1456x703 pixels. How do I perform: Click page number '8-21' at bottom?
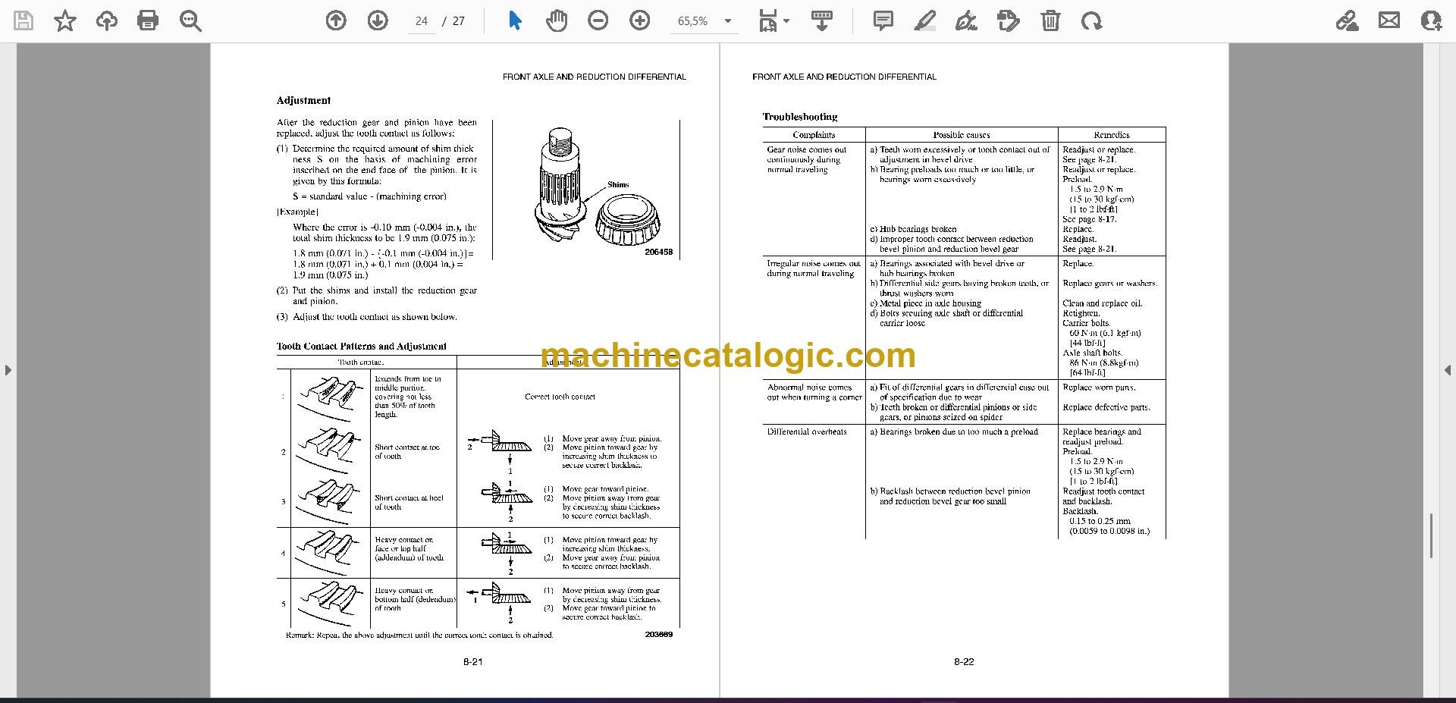click(x=473, y=662)
